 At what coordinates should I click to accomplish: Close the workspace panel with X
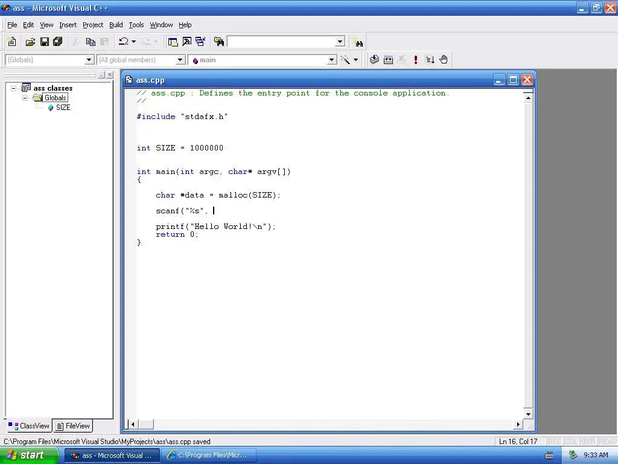[110, 74]
